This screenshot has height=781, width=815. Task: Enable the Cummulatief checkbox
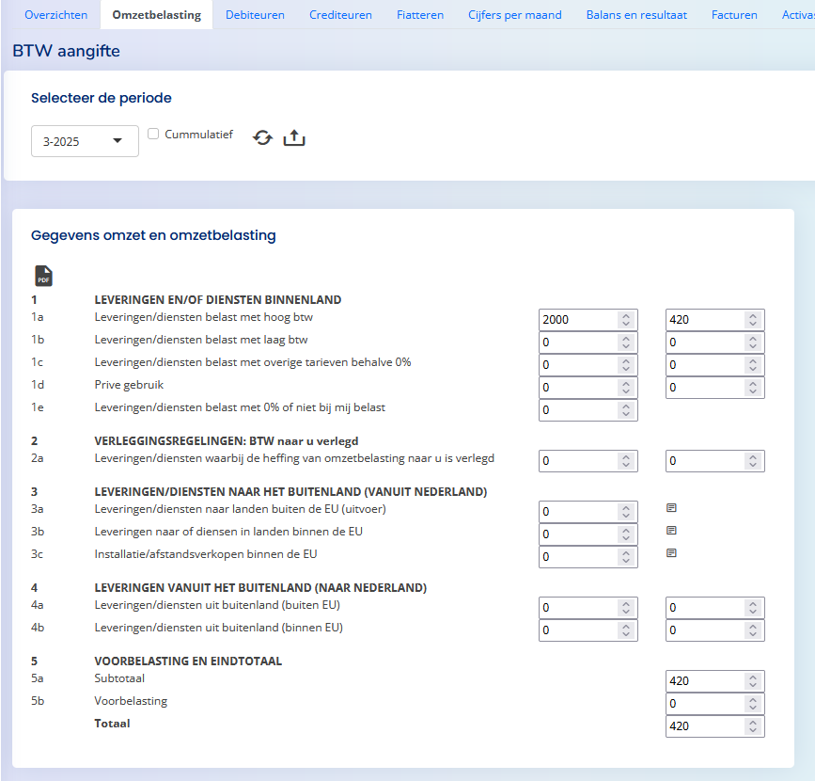153,134
